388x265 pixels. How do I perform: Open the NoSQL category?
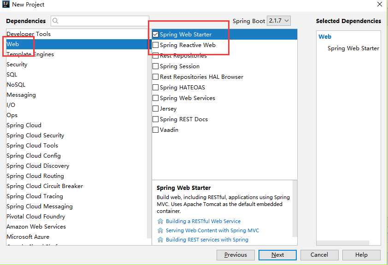coord(76,85)
